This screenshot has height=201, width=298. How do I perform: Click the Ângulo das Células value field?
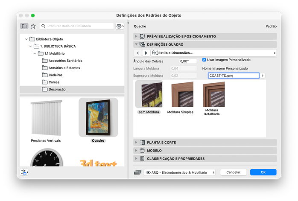(188, 61)
